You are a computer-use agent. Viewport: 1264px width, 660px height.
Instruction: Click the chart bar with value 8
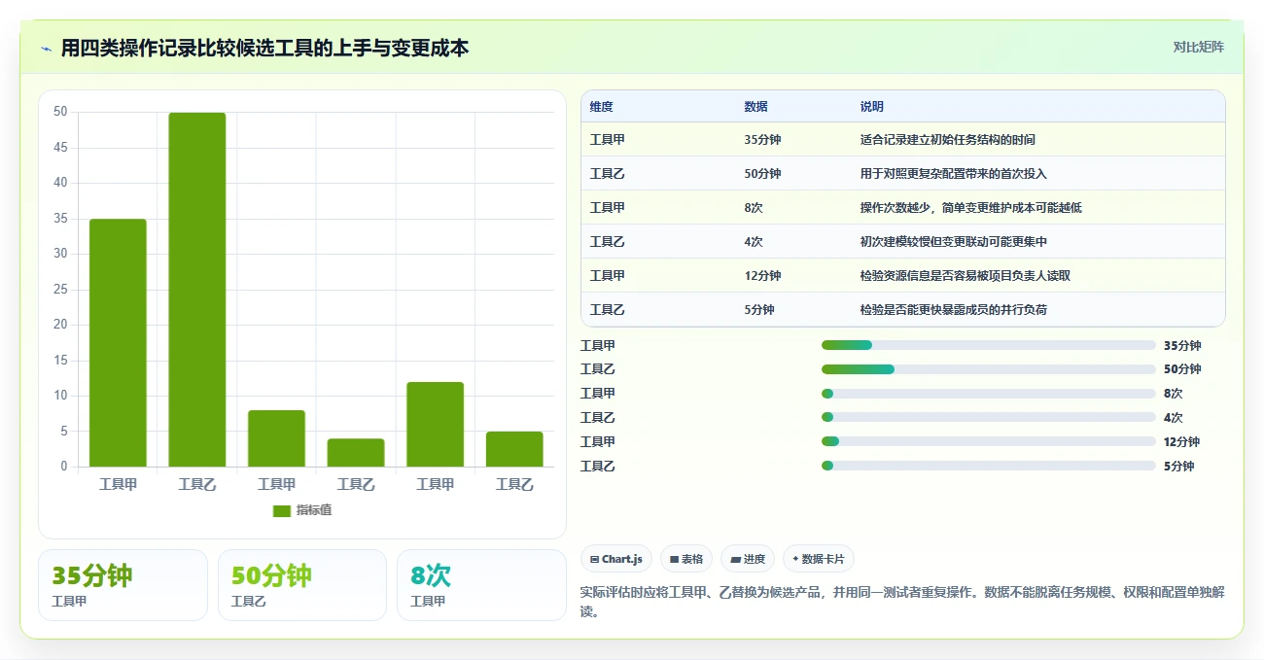point(276,438)
